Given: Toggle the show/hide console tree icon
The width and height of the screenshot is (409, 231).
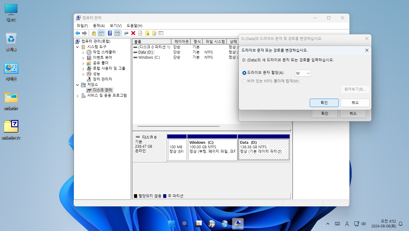Looking at the screenshot, I should click(x=101, y=33).
